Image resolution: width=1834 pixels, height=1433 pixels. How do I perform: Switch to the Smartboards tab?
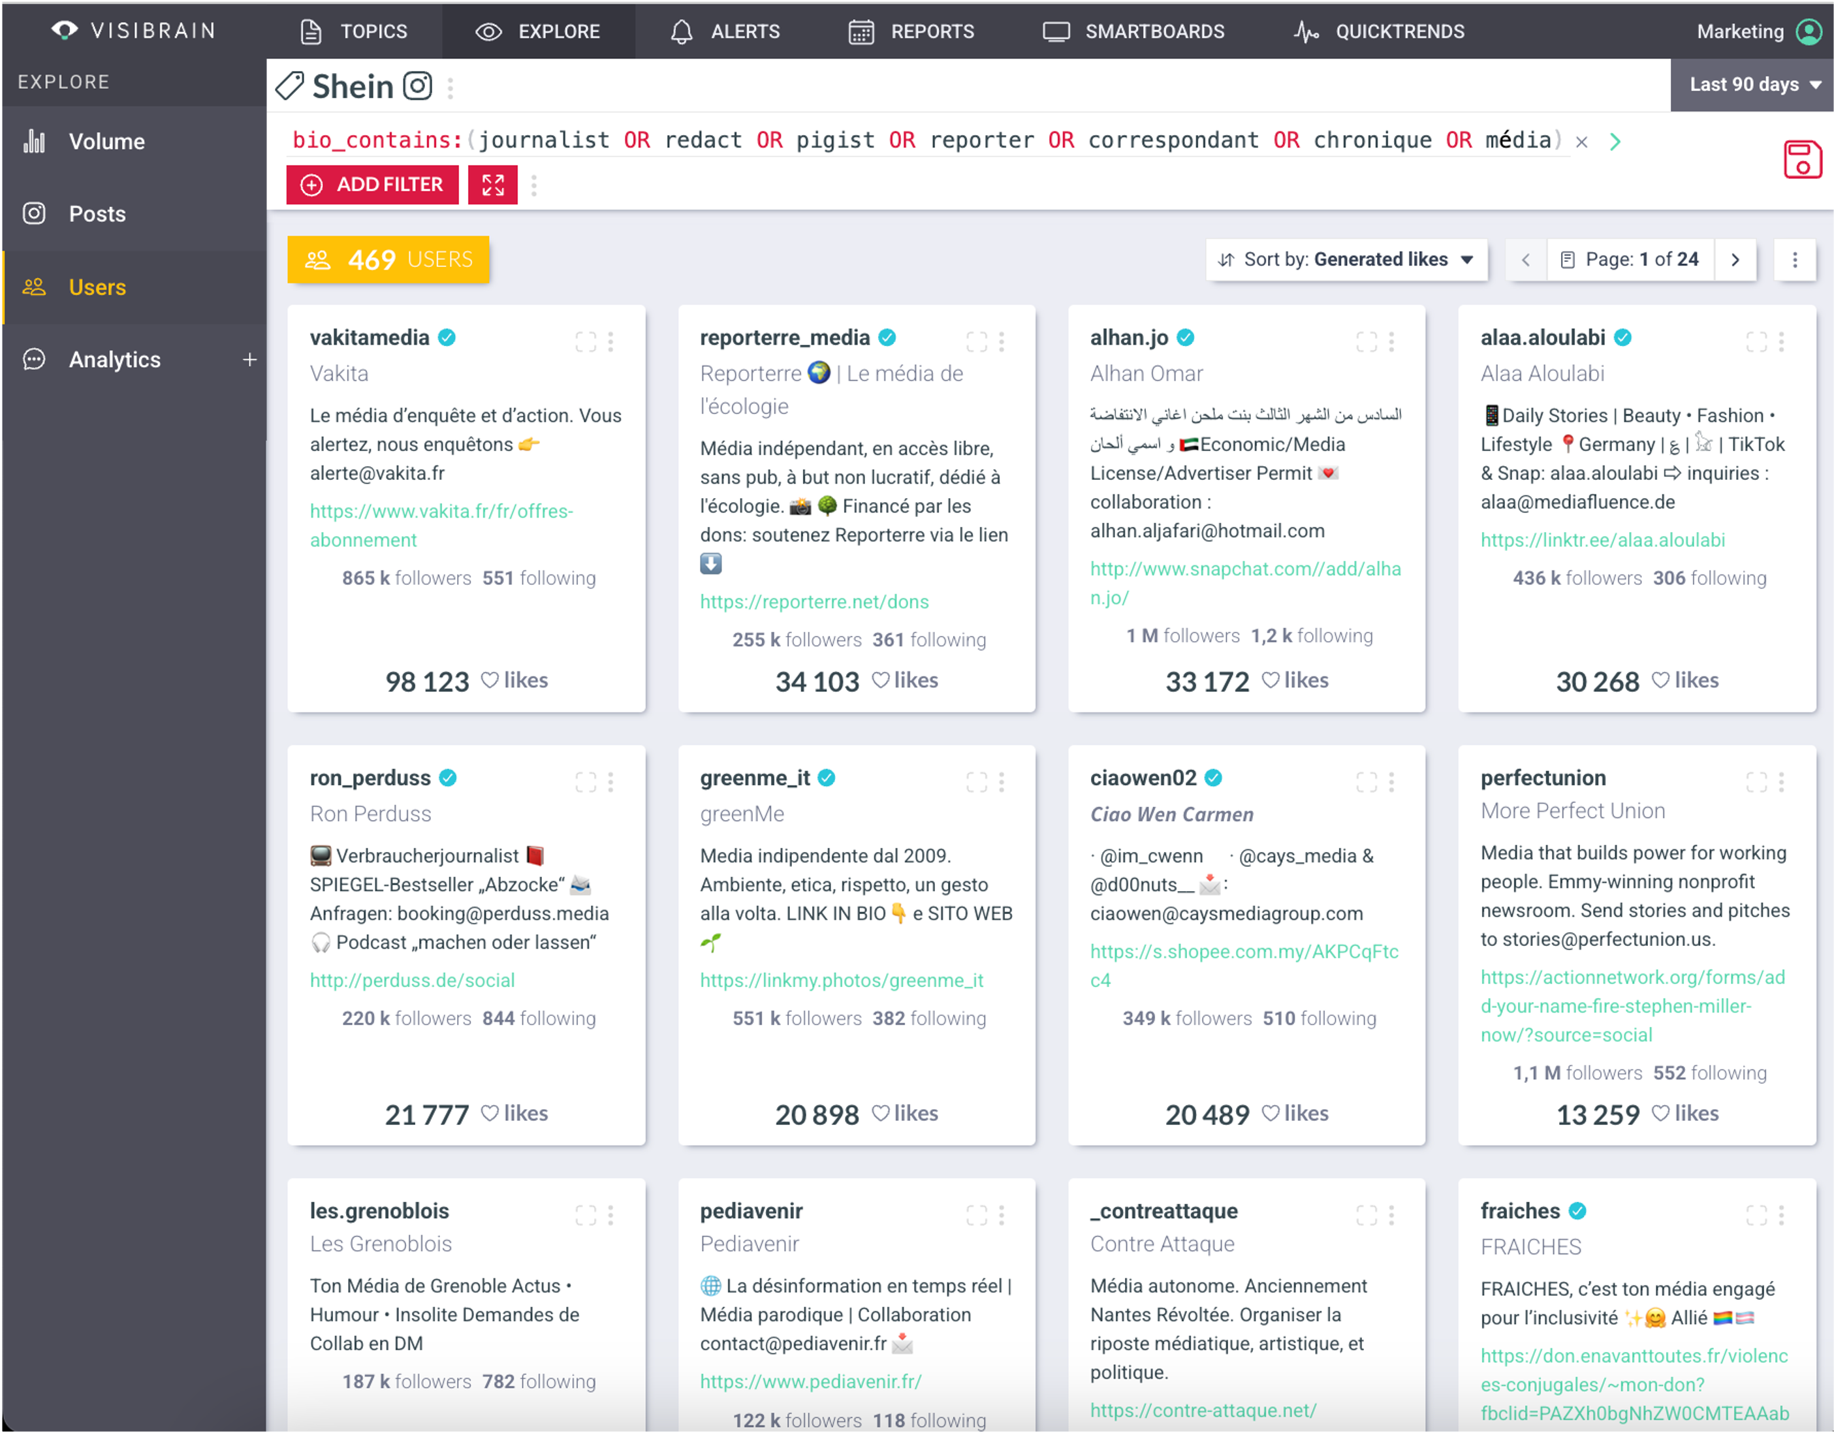[1133, 31]
